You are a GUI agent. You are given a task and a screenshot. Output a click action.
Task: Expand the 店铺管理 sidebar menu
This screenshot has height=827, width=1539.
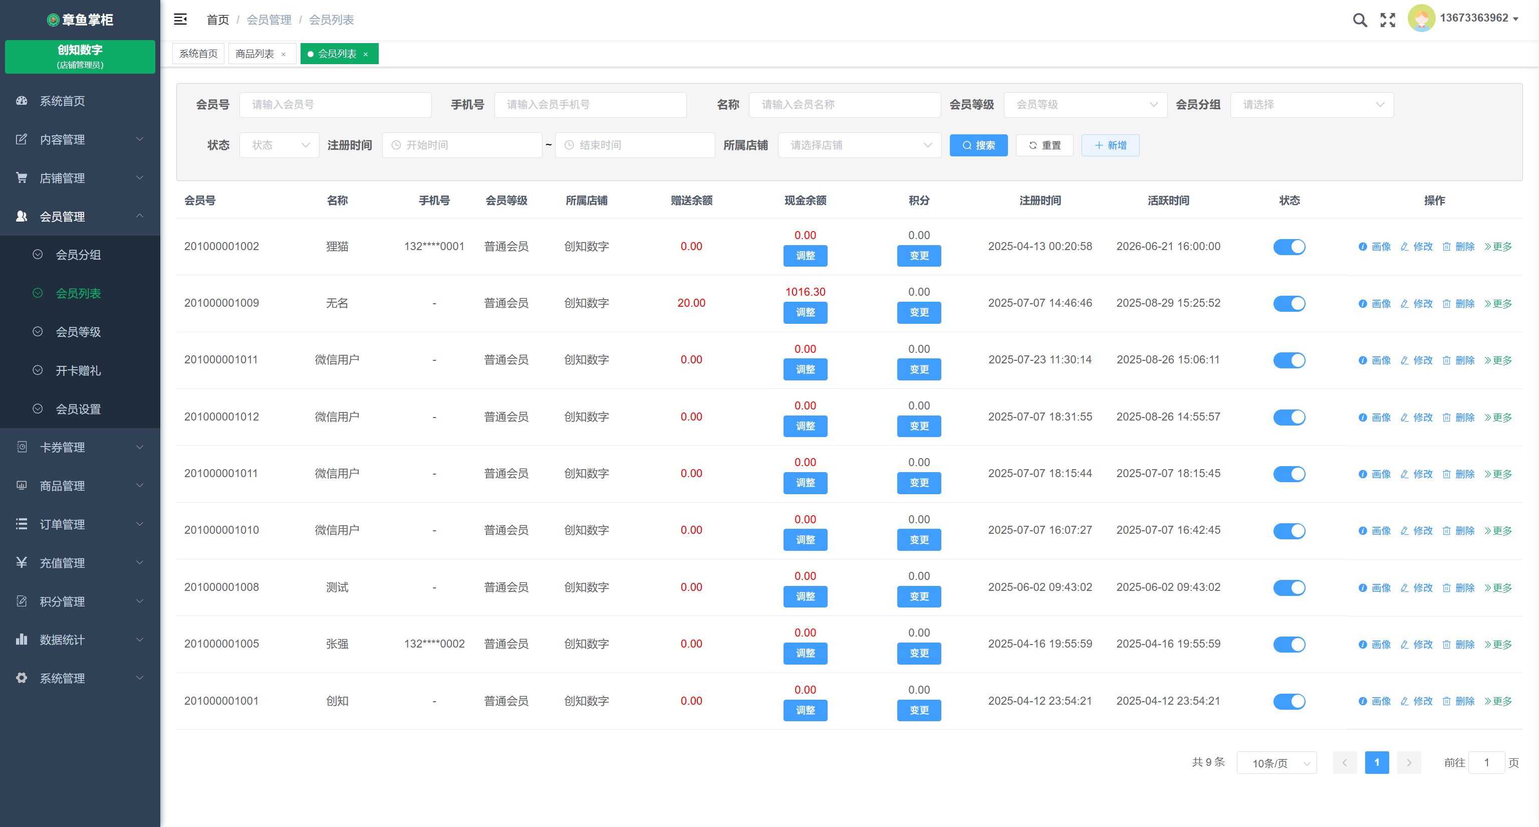[x=80, y=178]
